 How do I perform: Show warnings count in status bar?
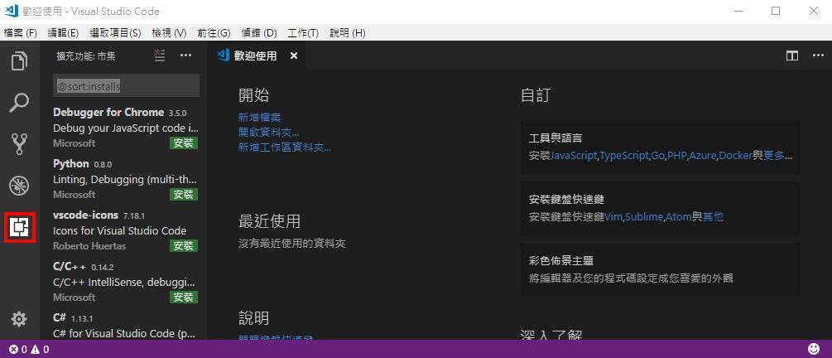40,350
